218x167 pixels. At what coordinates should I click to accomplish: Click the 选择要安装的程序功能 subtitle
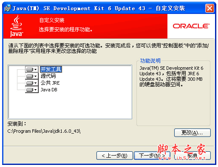(65, 30)
